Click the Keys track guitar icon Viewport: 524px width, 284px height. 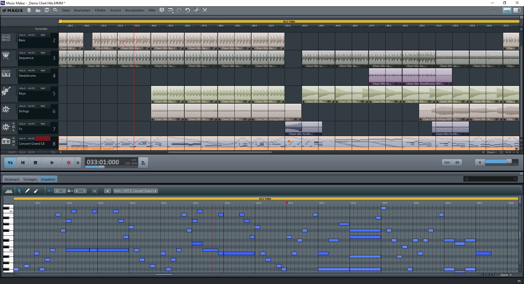click(x=6, y=91)
